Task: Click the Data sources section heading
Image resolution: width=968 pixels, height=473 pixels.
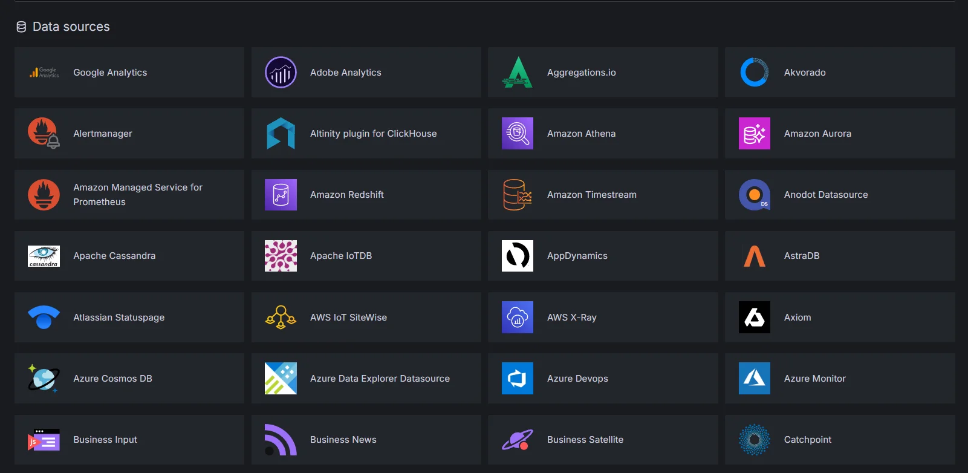Action: point(71,27)
